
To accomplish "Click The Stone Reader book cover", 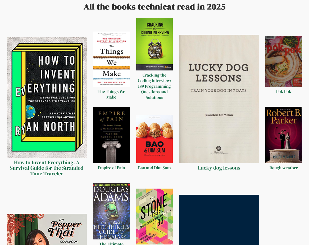I will (x=154, y=217).
